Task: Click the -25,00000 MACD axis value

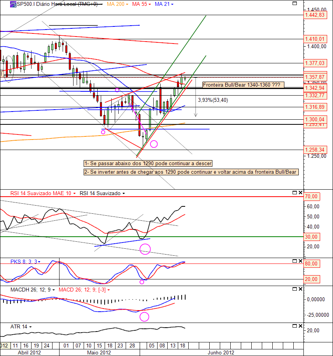Action: [x=318, y=315]
